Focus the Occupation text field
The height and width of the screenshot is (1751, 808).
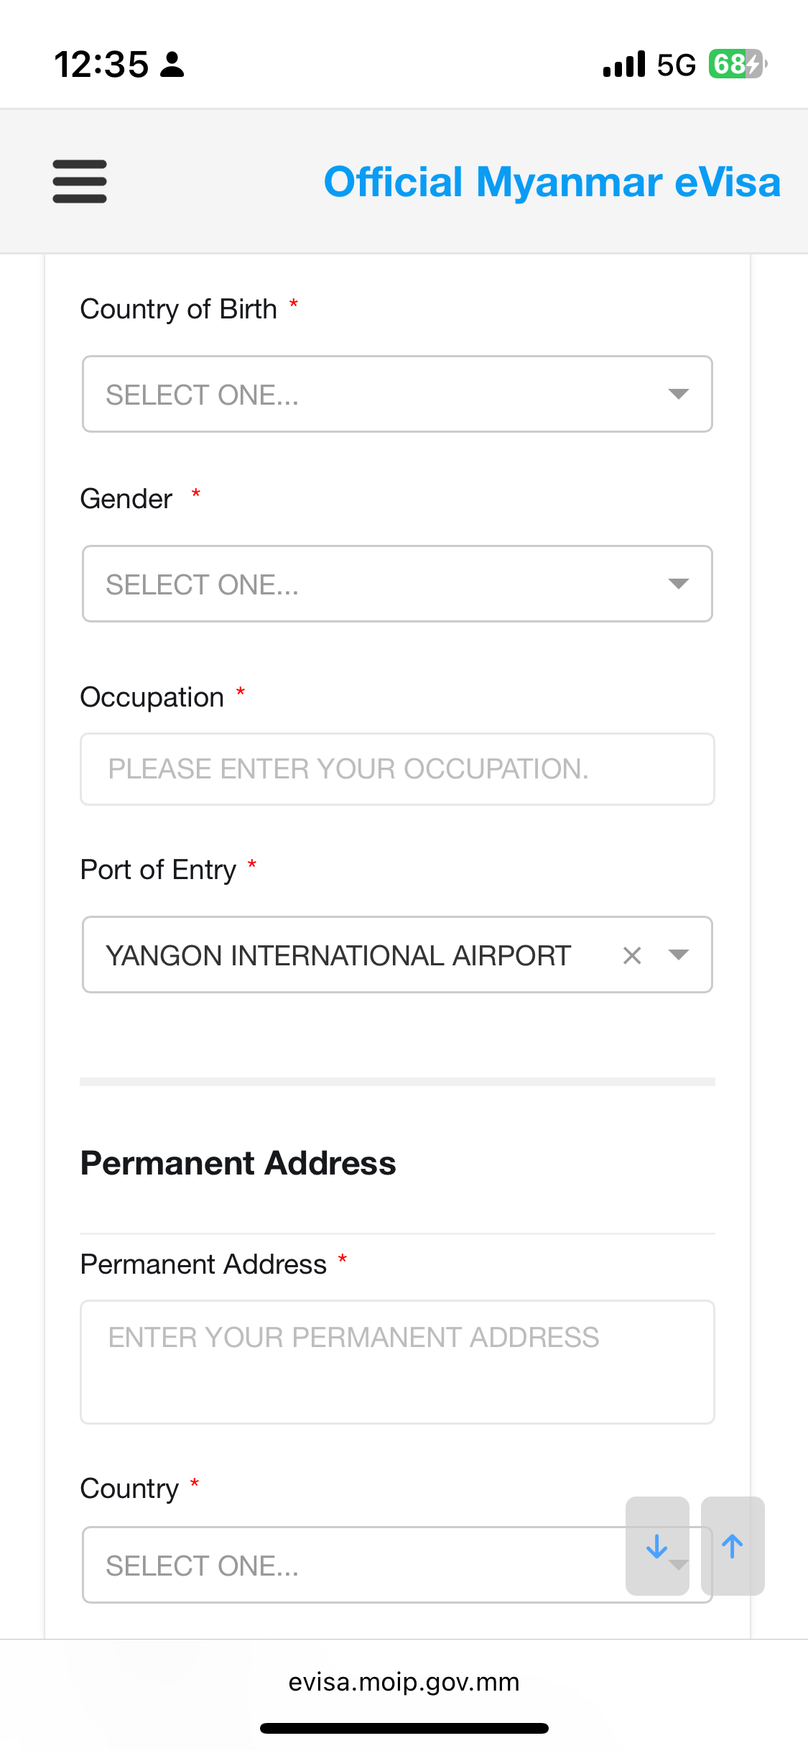point(397,769)
